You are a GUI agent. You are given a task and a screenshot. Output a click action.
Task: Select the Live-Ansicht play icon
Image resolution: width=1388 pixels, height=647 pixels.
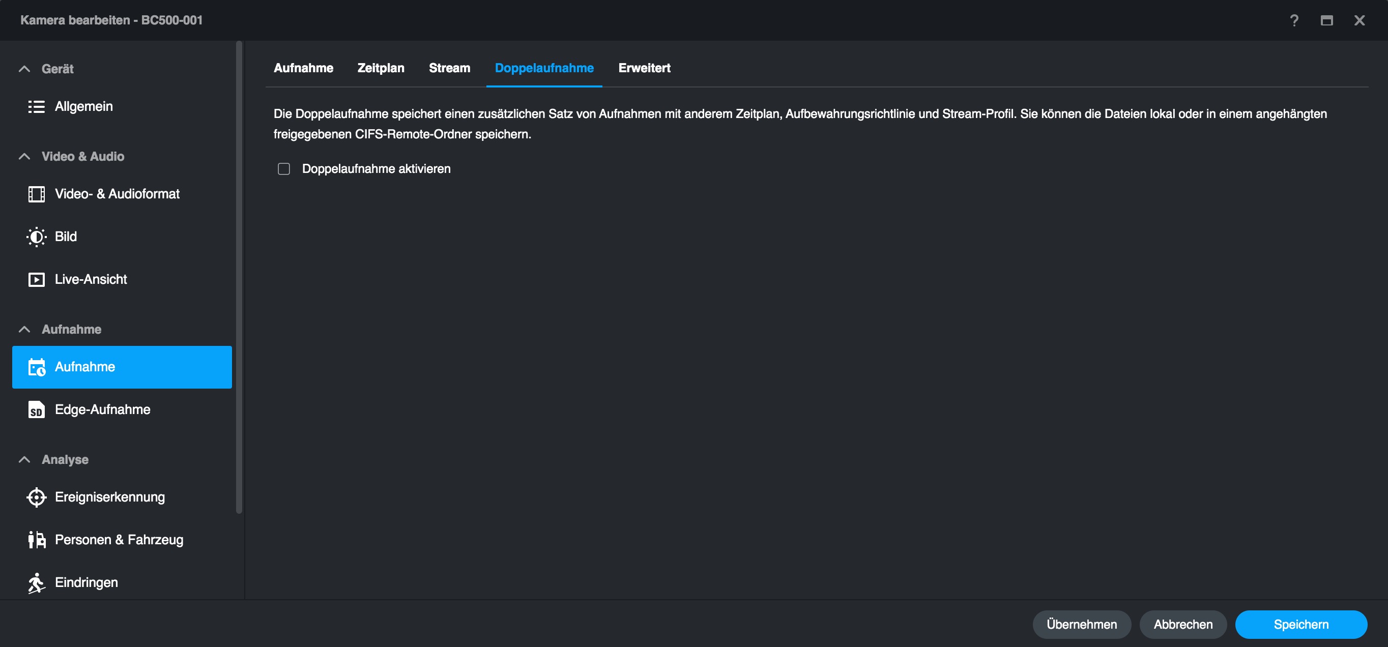tap(36, 280)
